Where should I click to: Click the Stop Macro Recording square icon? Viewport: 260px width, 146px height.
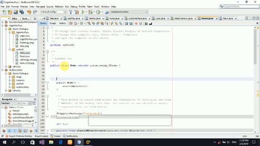point(141,24)
